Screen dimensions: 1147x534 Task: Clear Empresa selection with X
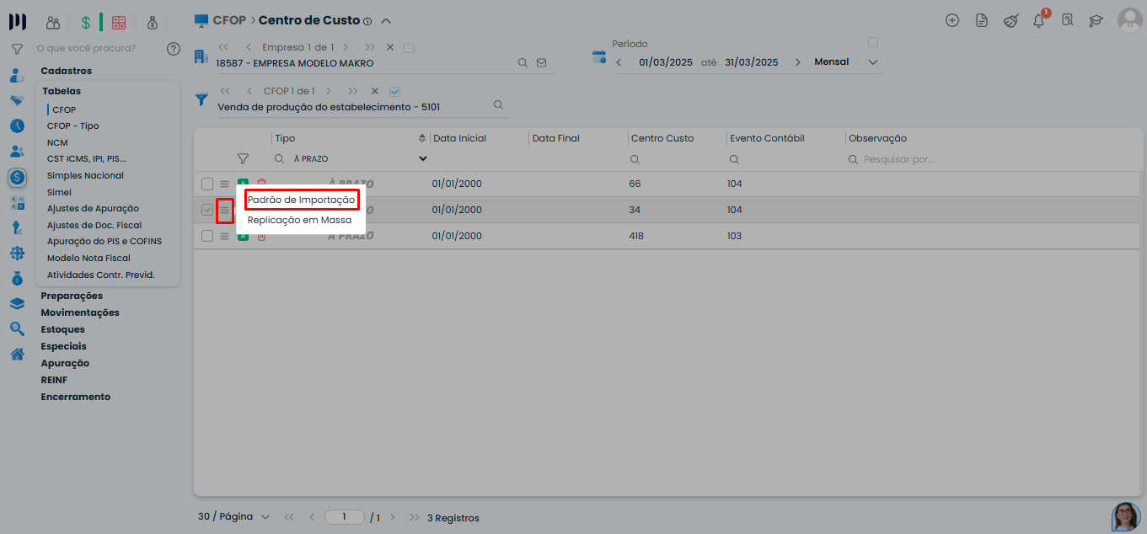point(390,48)
